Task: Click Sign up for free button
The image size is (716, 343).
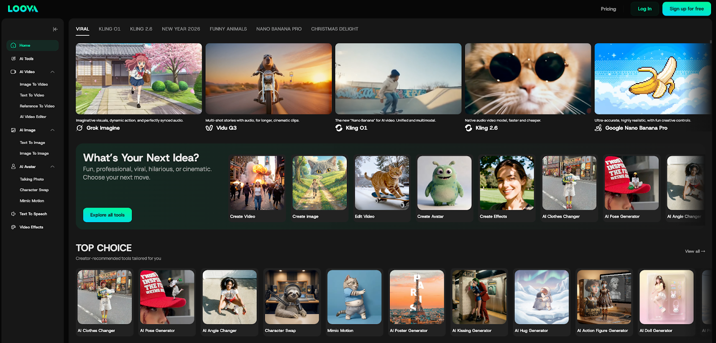Action: [686, 9]
